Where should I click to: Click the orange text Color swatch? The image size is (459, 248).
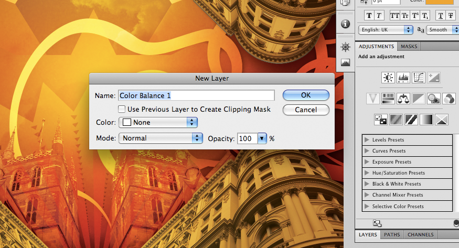coord(440,2)
